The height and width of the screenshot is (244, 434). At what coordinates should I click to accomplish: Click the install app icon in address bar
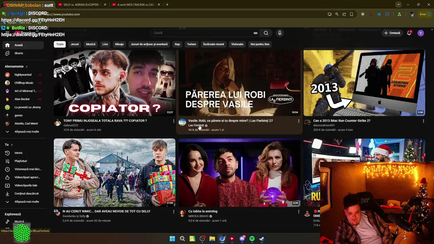330,14
